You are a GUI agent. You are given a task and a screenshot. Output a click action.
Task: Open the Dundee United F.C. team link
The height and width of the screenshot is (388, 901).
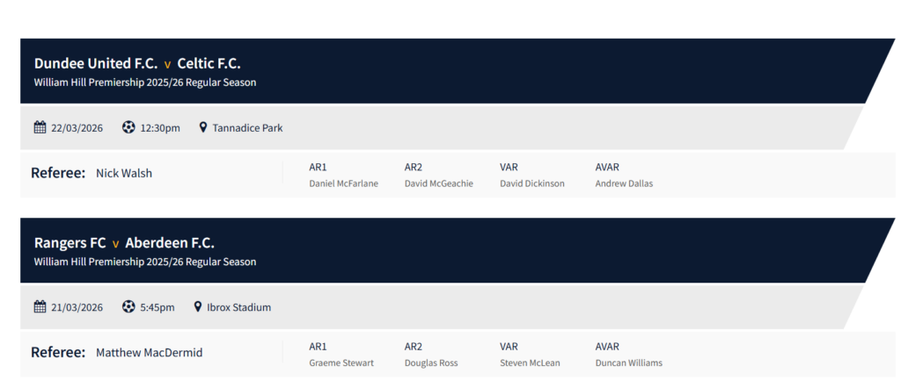coord(96,63)
